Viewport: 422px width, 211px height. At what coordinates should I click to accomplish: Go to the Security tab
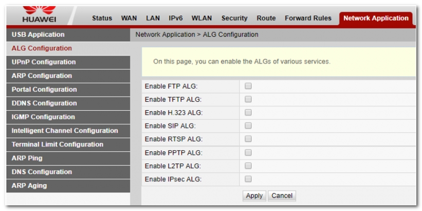(234, 18)
